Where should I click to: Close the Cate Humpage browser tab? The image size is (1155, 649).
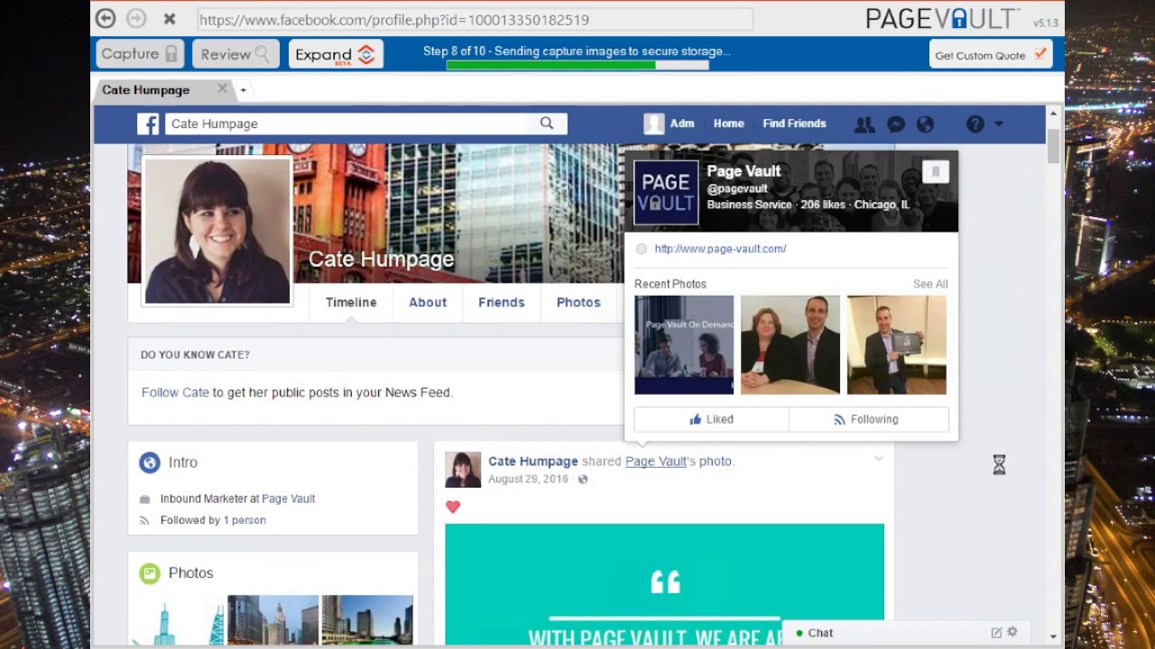pos(222,89)
